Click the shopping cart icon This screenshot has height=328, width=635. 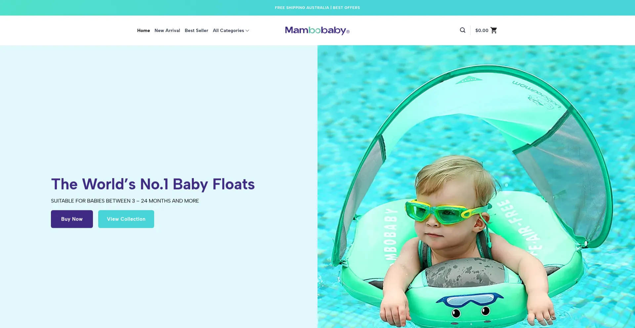494,30
